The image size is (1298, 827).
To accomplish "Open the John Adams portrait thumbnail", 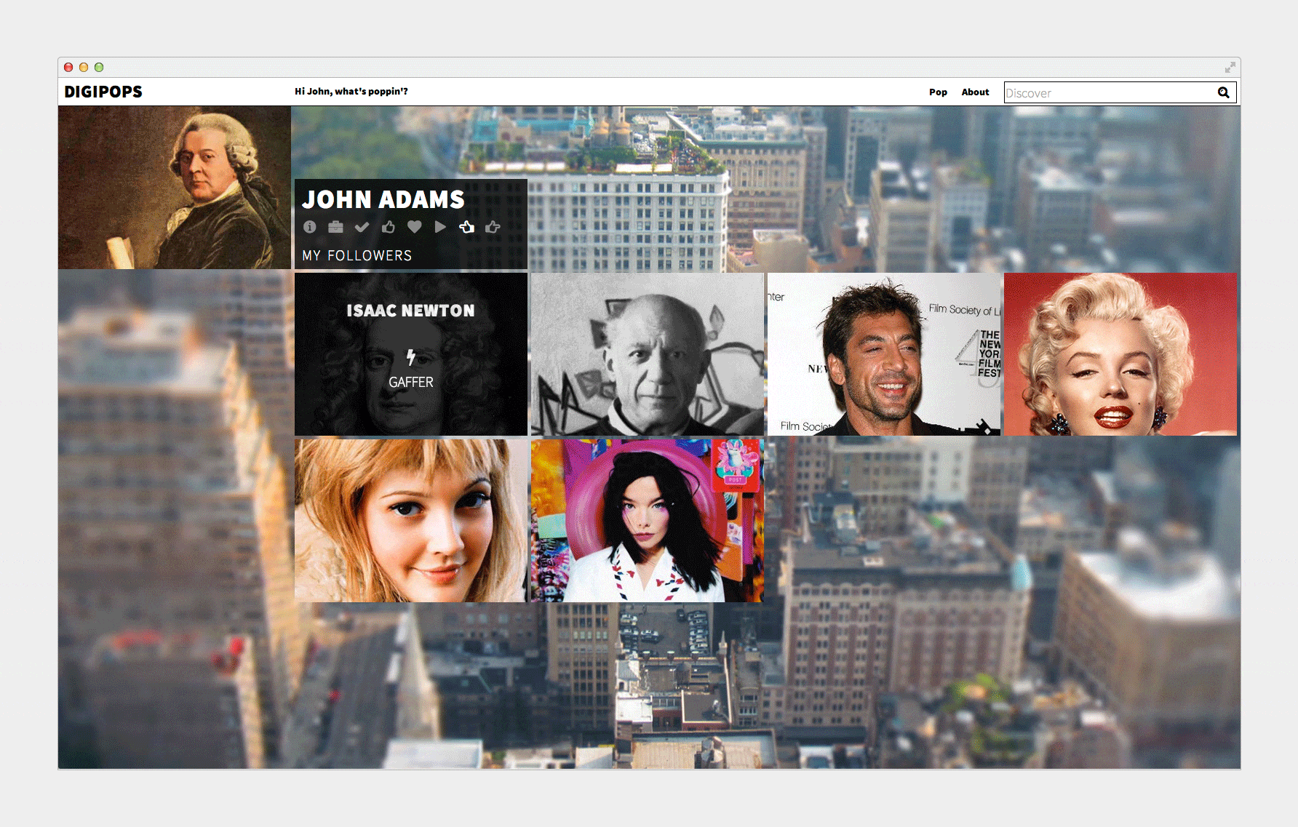I will [175, 188].
